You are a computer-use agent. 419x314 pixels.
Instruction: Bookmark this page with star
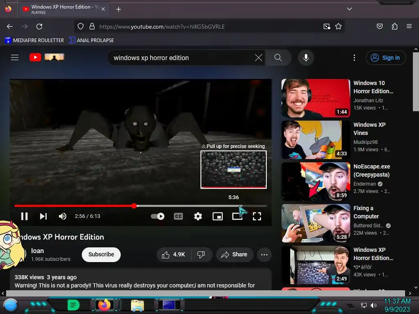click(338, 27)
